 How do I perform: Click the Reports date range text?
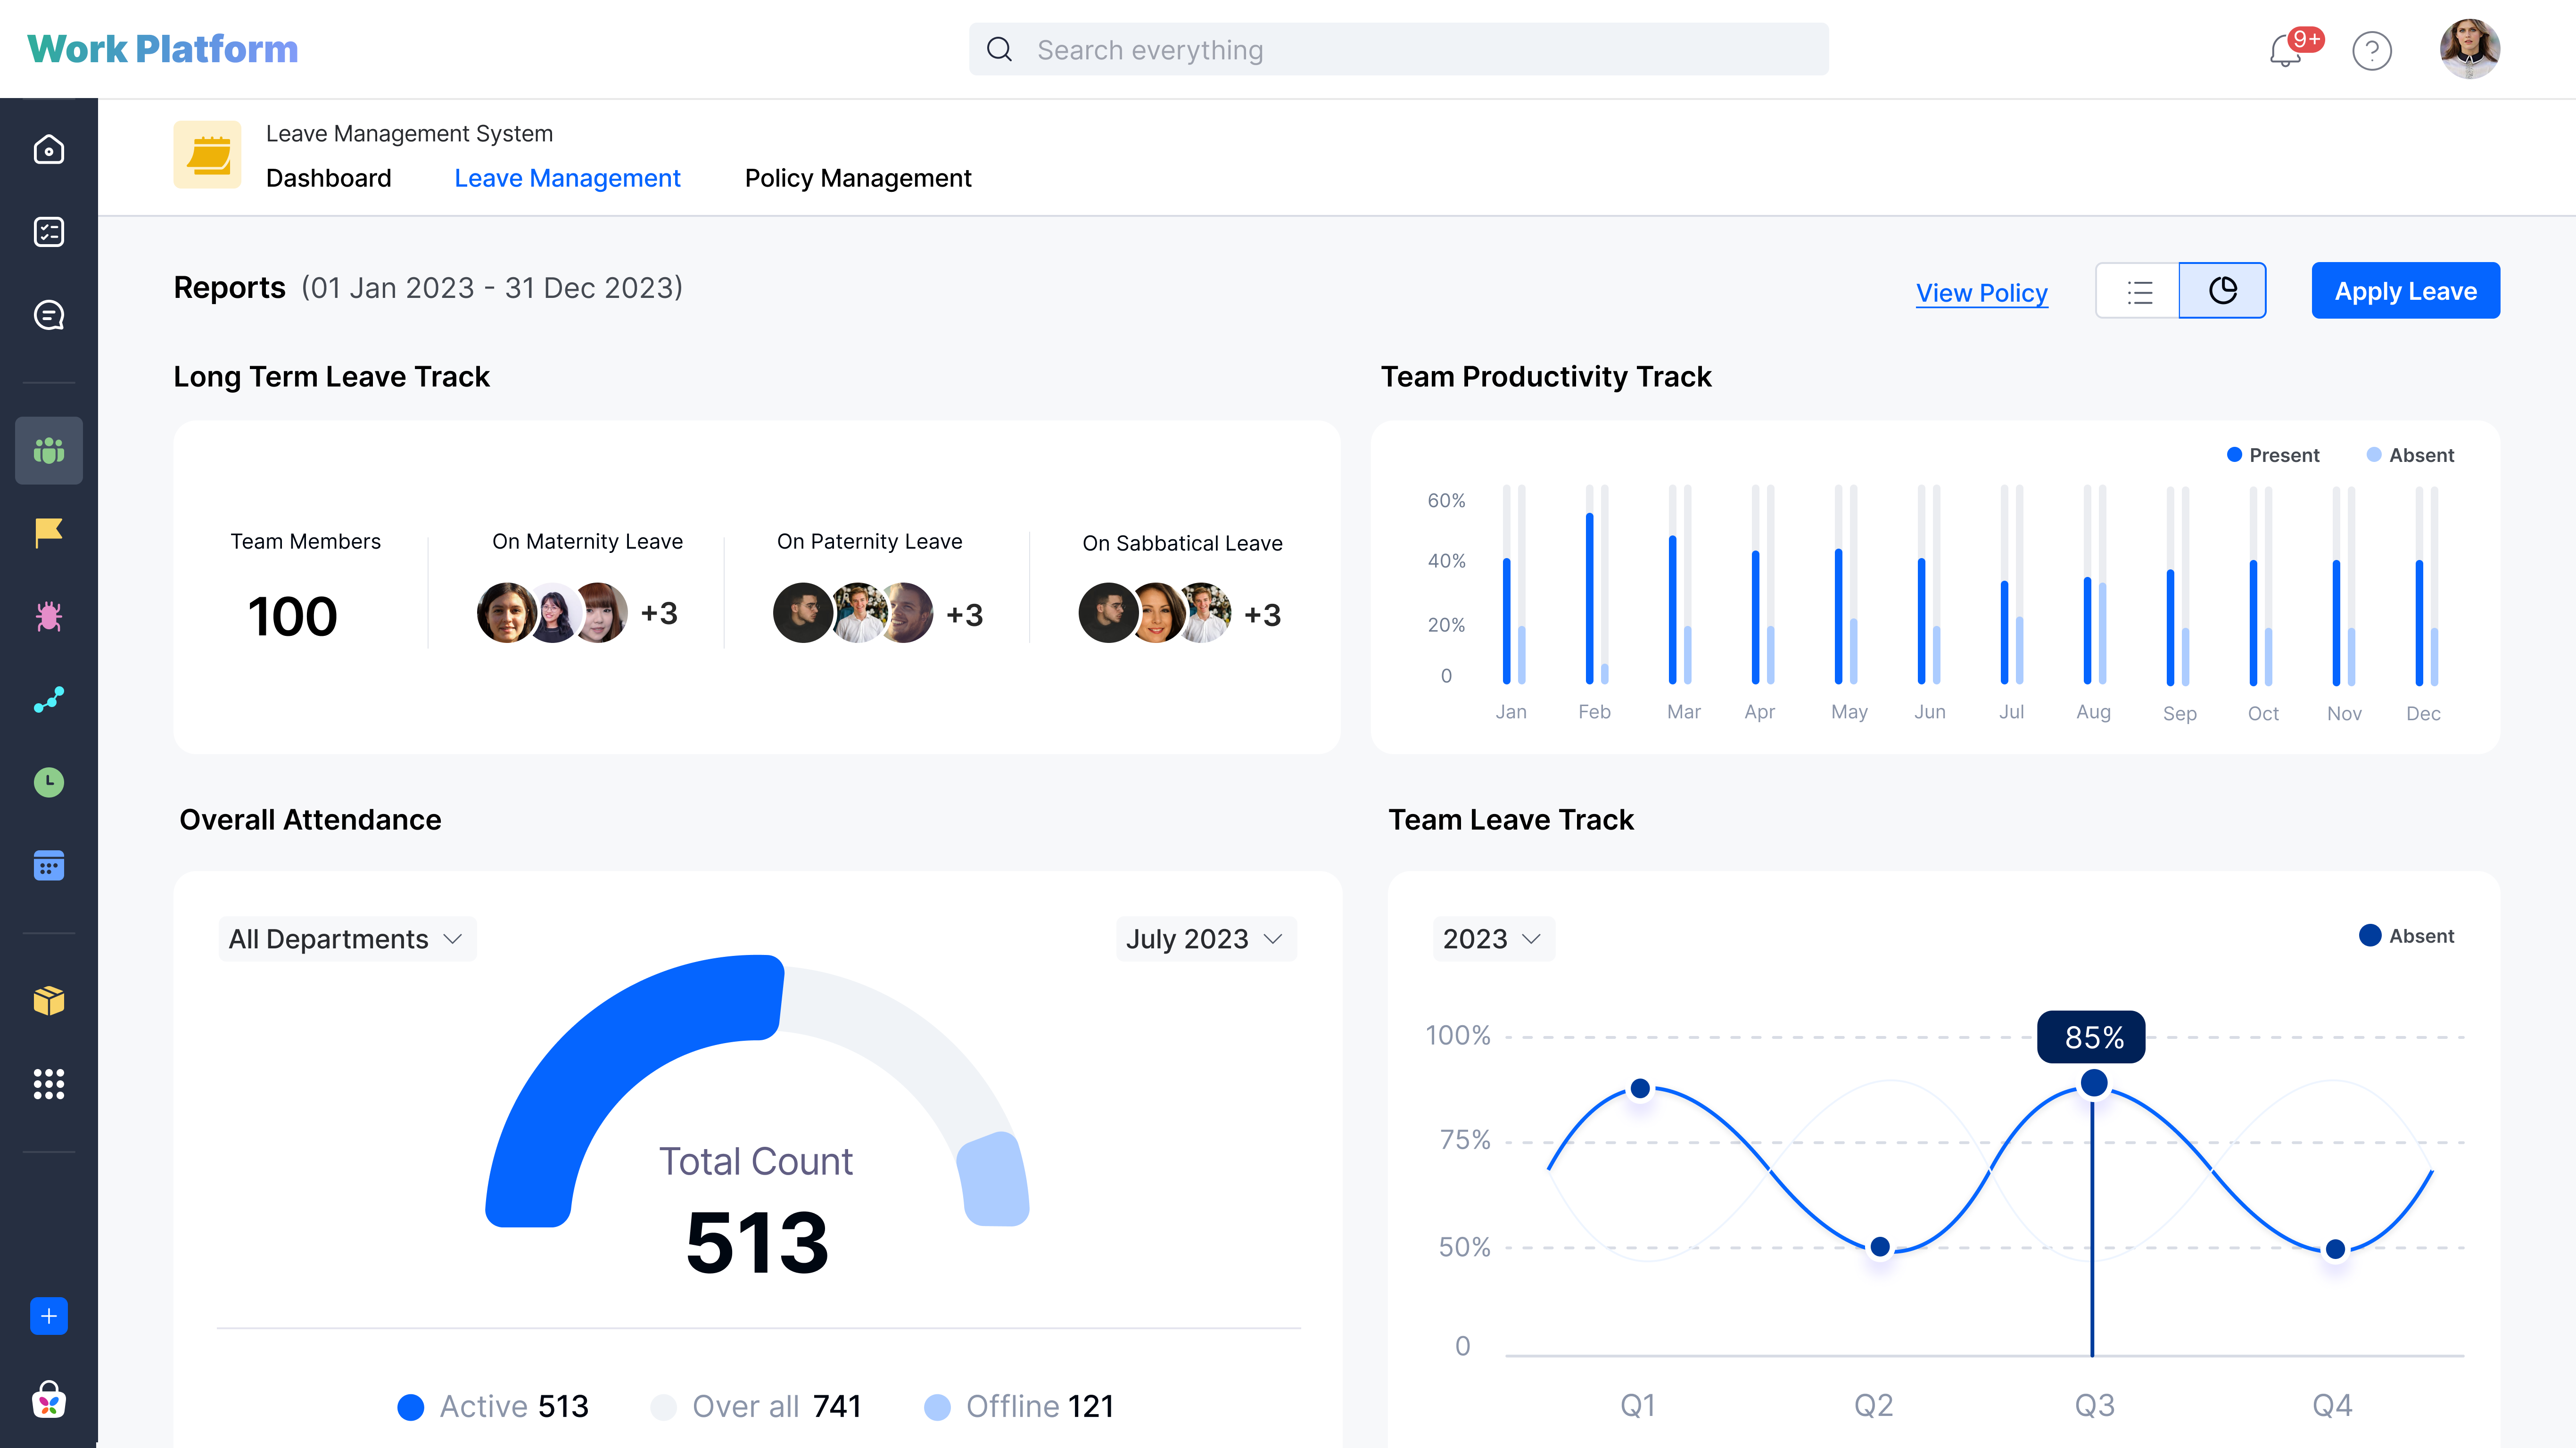tap(492, 288)
